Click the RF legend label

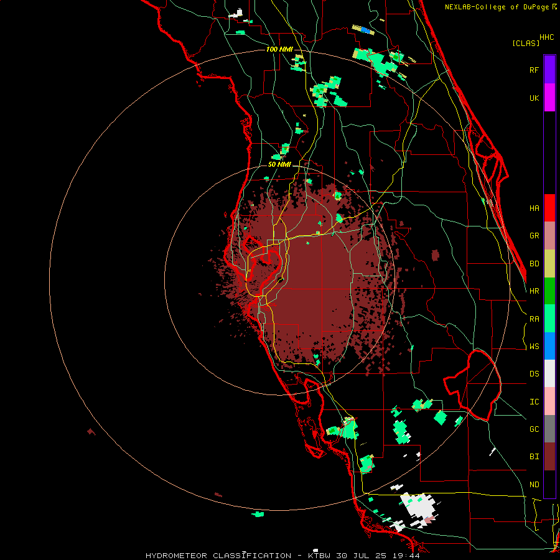click(x=534, y=70)
